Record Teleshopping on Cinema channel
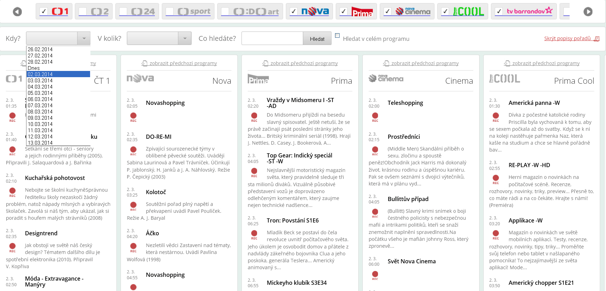The height and width of the screenshot is (291, 606). (x=375, y=117)
